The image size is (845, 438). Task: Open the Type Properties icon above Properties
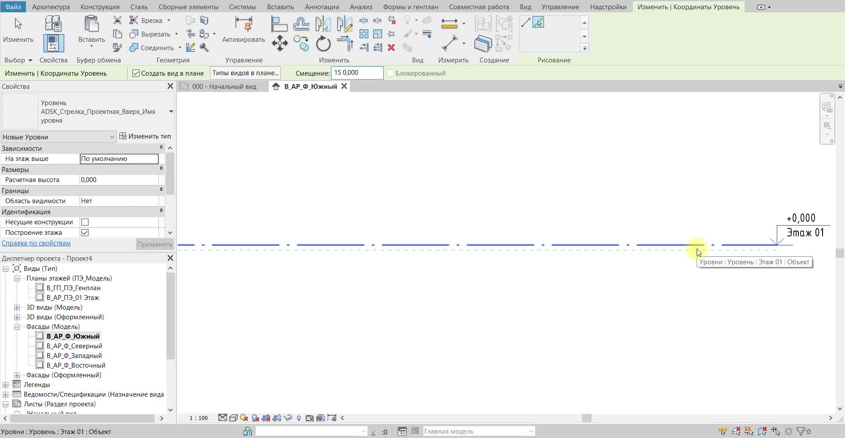coord(53,23)
